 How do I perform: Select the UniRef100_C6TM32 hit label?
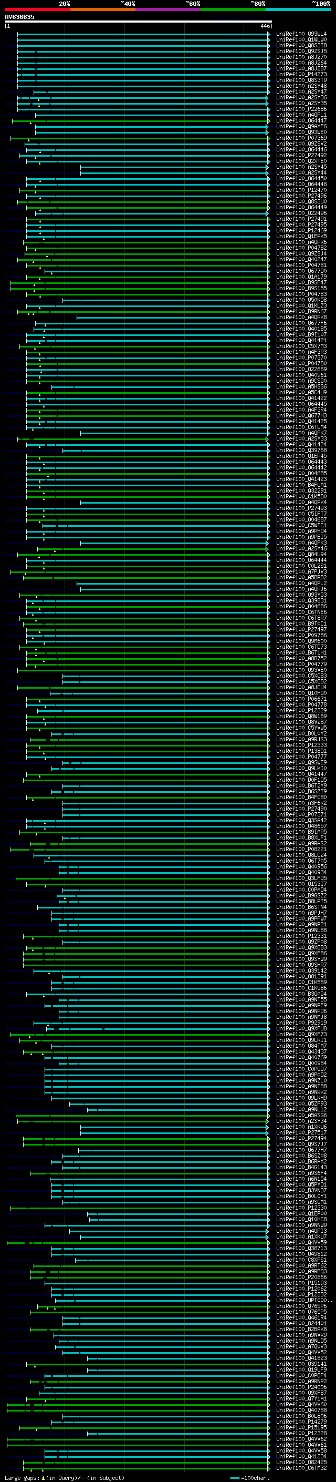tap(301, 1468)
